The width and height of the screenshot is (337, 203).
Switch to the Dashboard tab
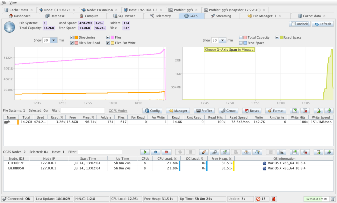tap(20, 16)
